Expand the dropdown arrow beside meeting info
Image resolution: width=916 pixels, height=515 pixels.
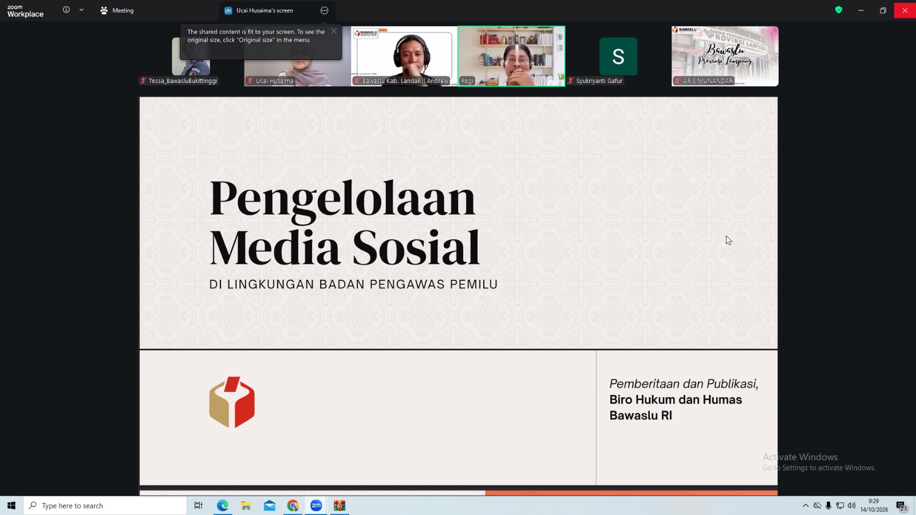[81, 10]
